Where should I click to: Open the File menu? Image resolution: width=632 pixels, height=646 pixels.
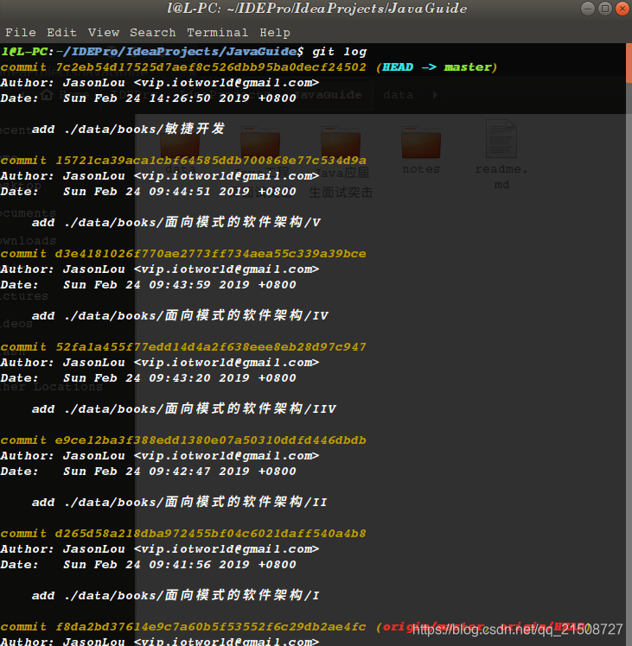[x=21, y=33]
